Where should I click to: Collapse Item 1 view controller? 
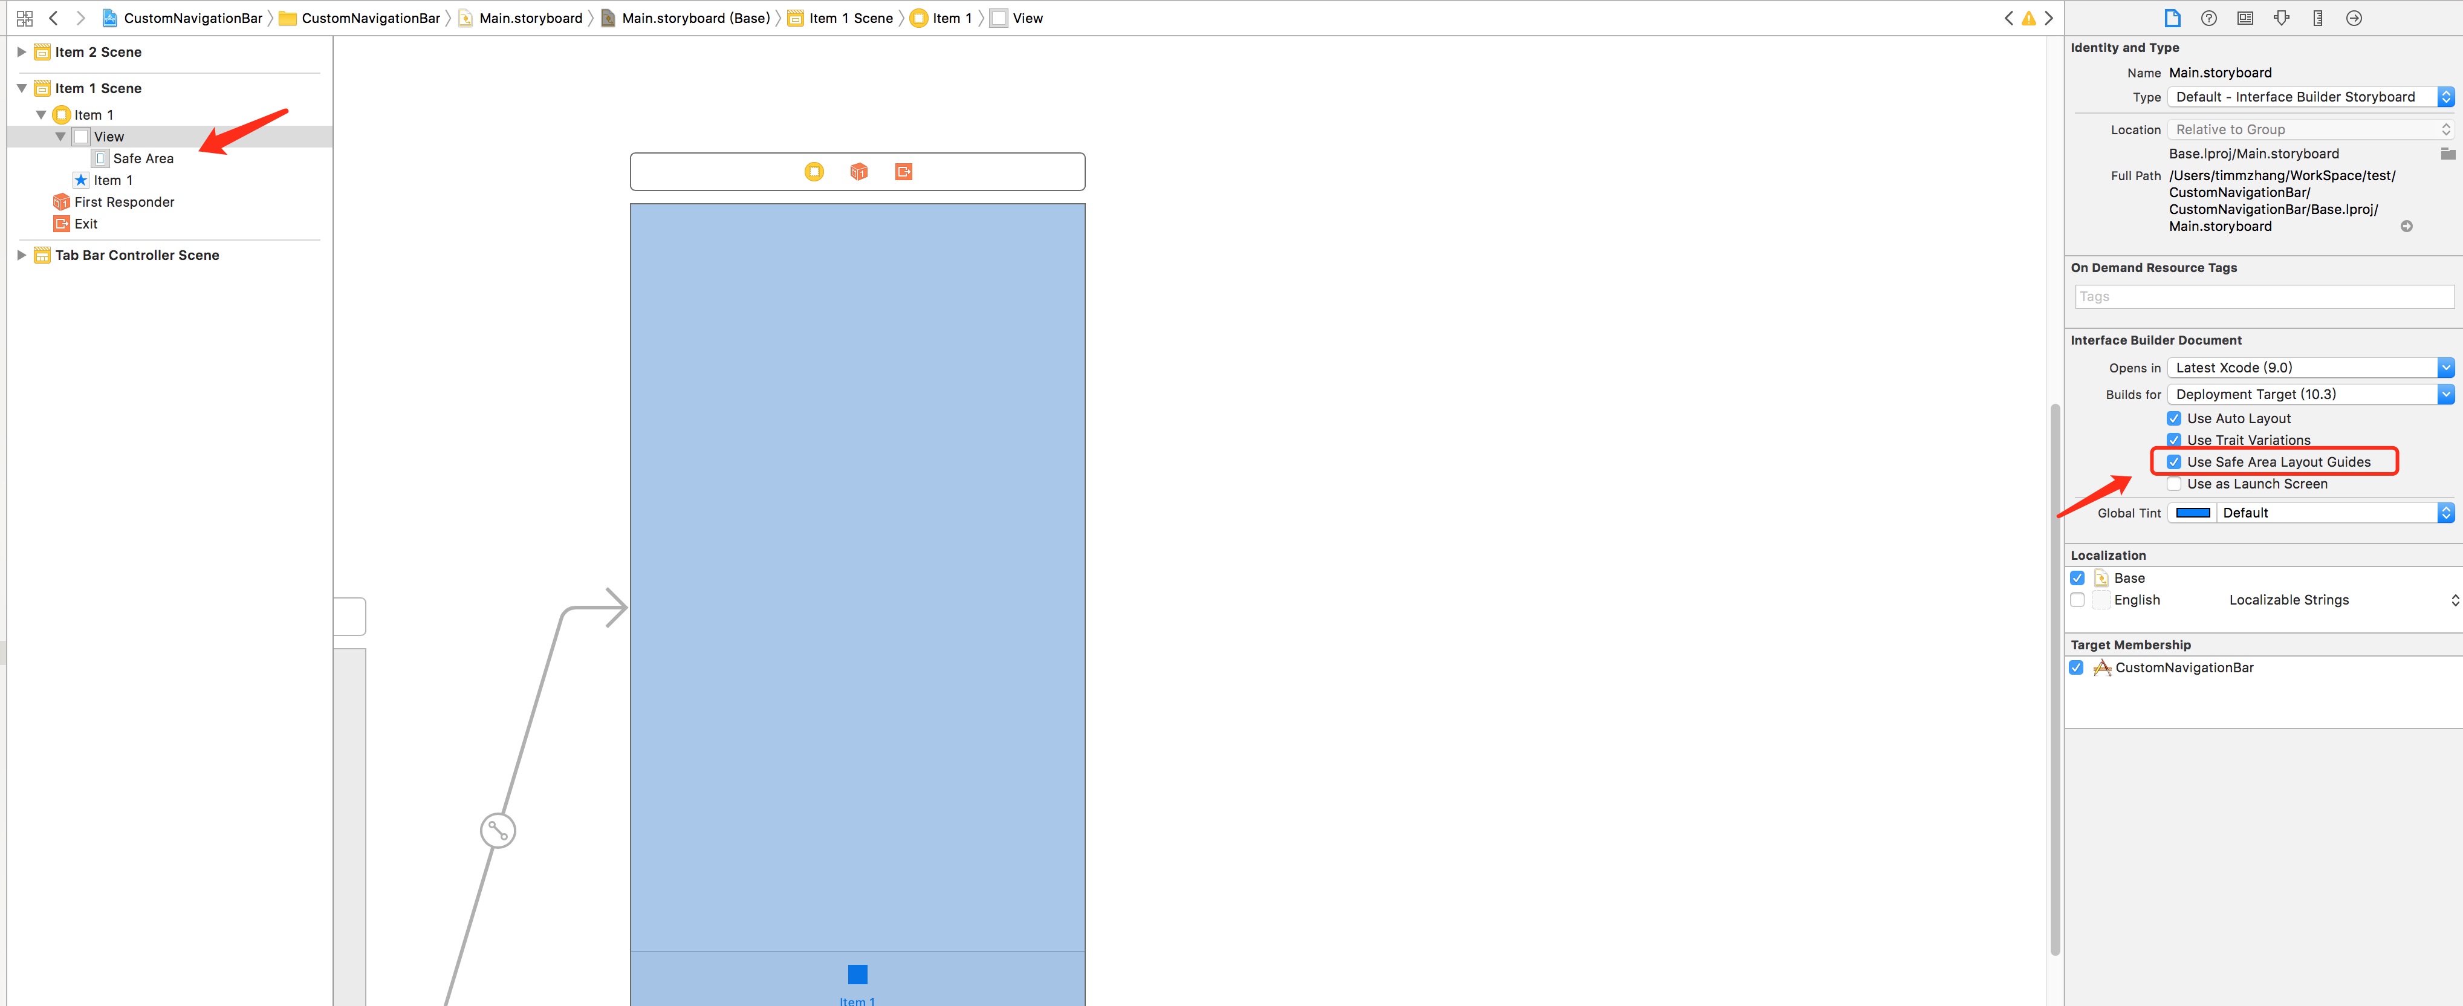click(x=41, y=115)
